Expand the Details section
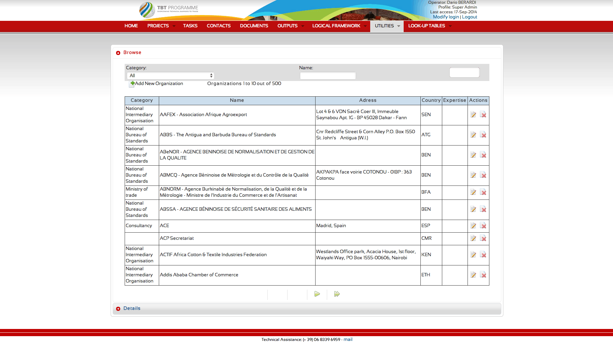Screen dimensions: 613x344 pos(118,308)
